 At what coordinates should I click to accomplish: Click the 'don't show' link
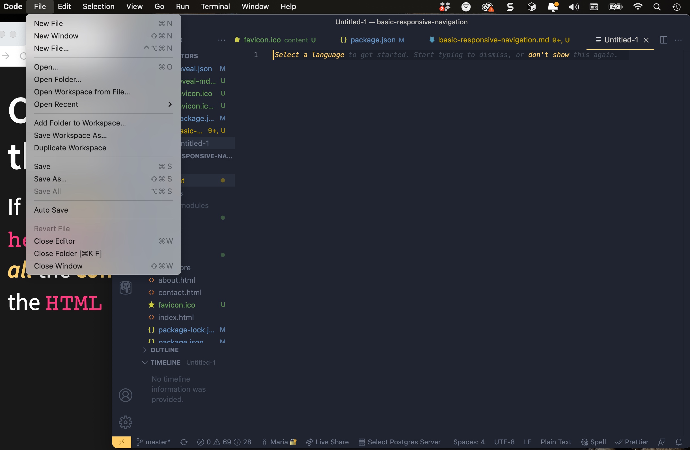[549, 55]
